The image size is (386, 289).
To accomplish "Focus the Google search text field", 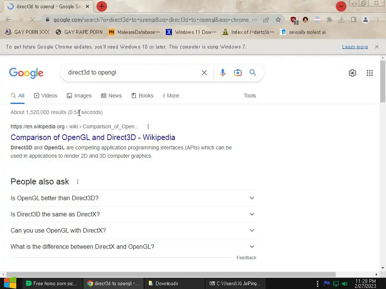I will point(132,73).
